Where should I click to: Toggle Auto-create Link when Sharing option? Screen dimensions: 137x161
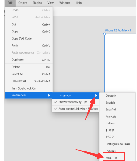pyautogui.click(x=76, y=109)
